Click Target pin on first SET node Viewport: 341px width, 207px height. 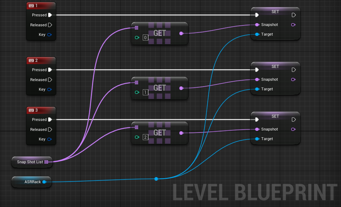[x=257, y=34]
